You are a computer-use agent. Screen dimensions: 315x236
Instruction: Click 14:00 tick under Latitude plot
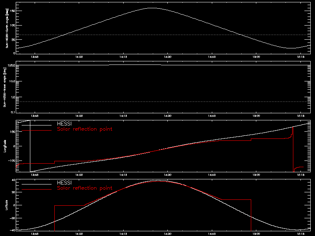coord(79,234)
